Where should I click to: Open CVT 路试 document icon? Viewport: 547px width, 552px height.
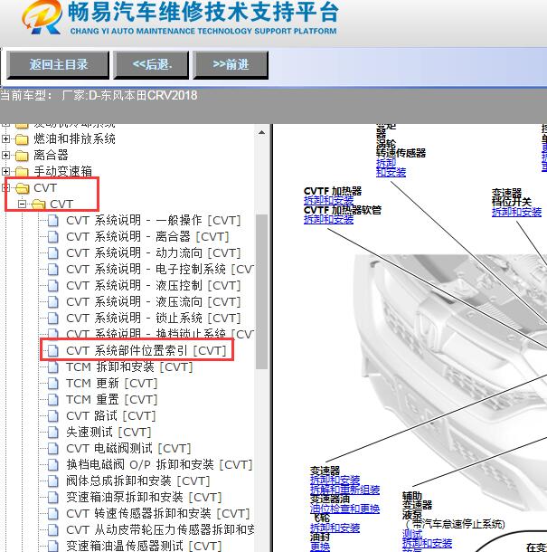[53, 415]
